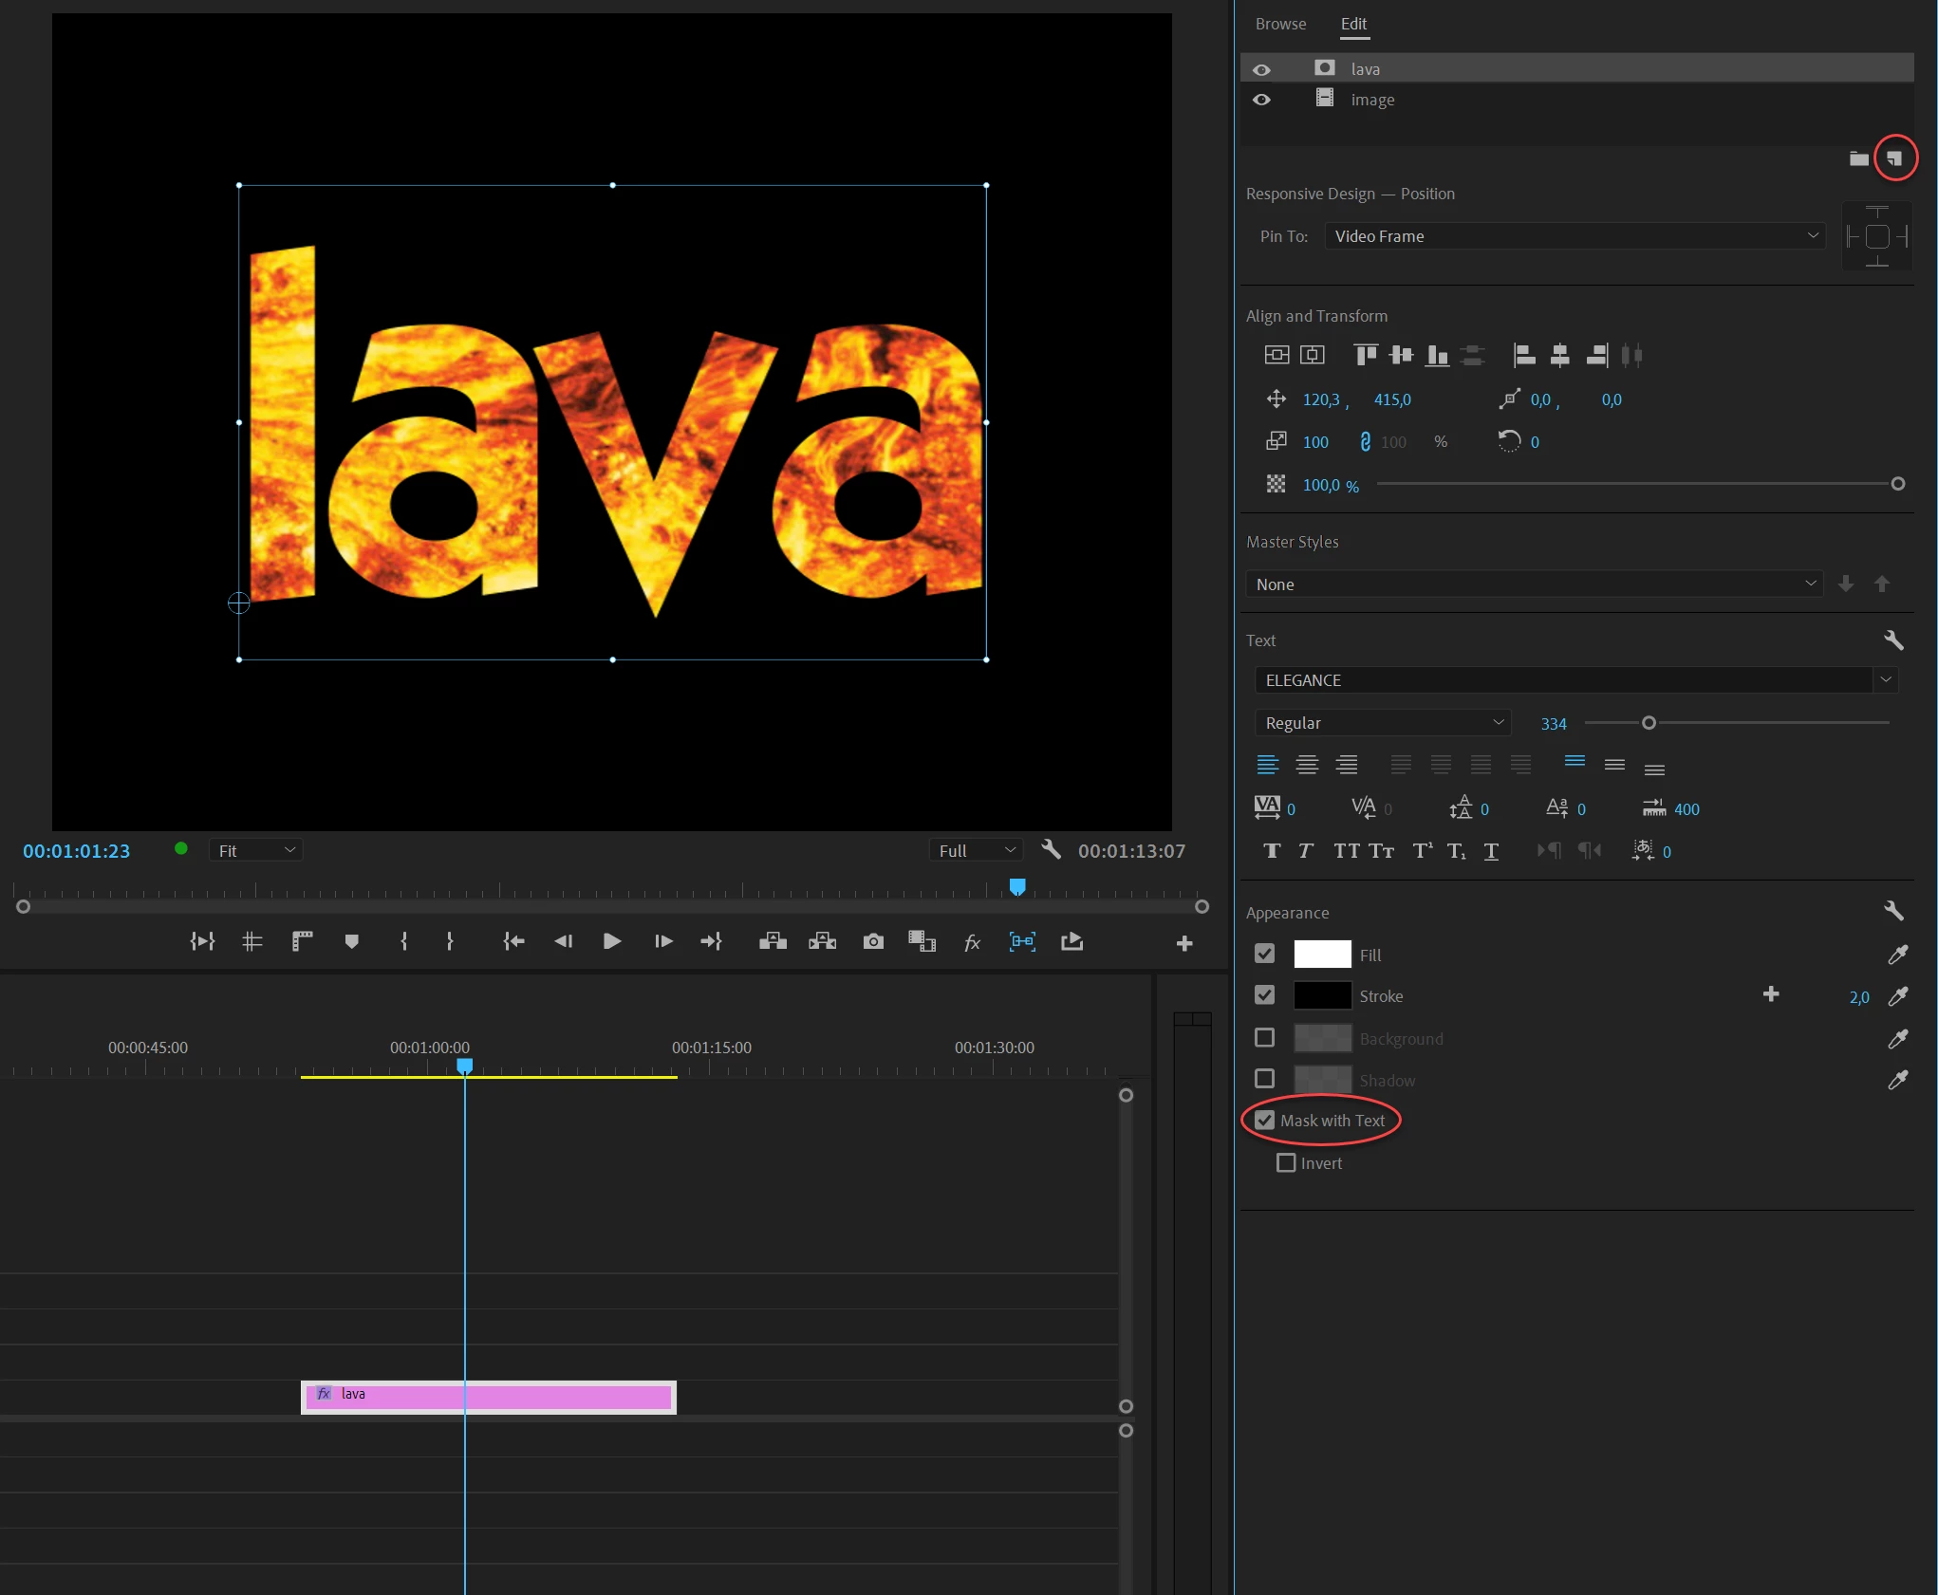Hide the lava layer
1938x1595 pixels.
pos(1261,69)
